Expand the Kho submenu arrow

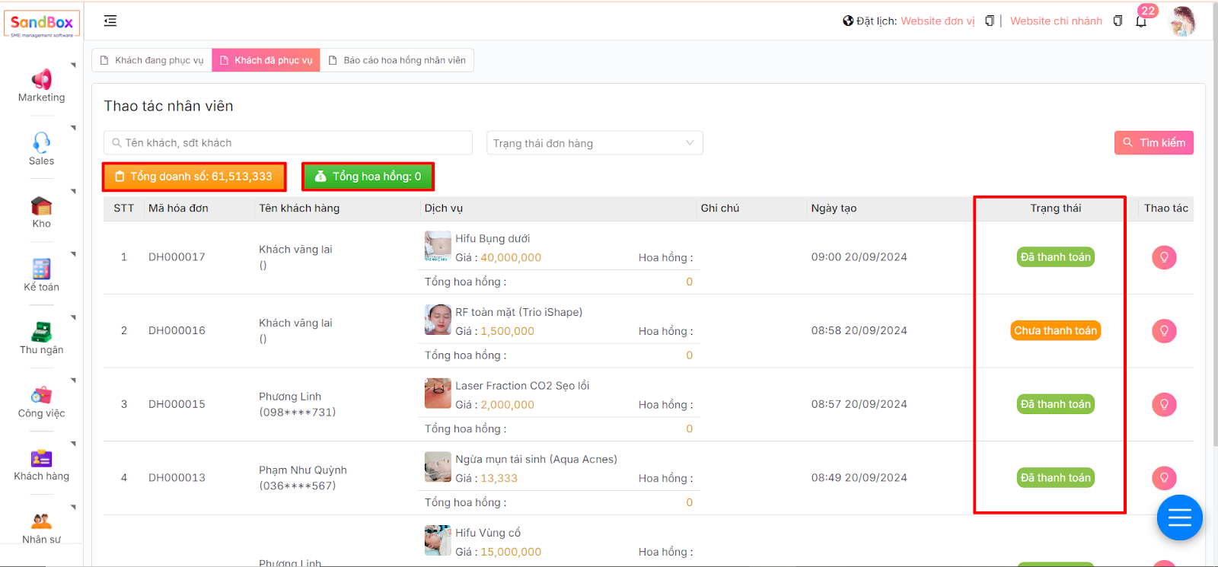point(73,192)
